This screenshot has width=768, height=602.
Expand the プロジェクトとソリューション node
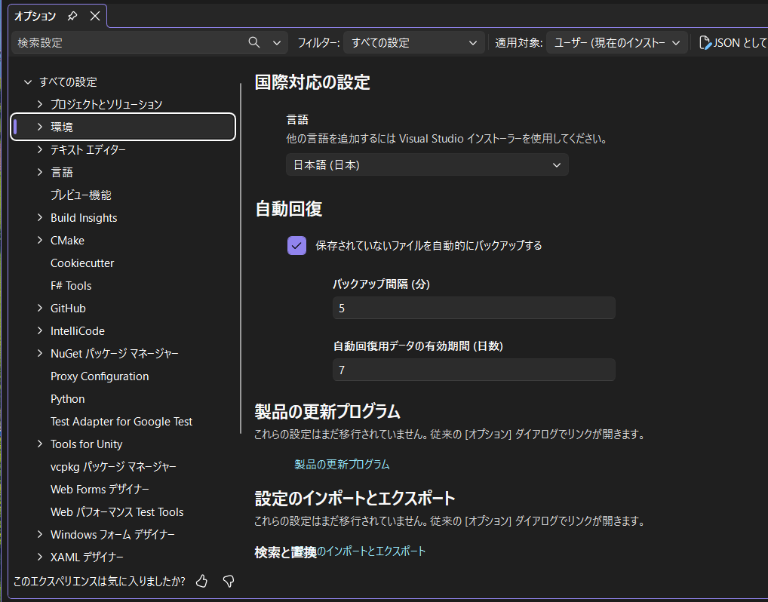click(40, 104)
